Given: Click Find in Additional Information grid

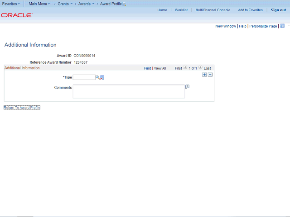Looking at the screenshot, I should pos(148,68).
